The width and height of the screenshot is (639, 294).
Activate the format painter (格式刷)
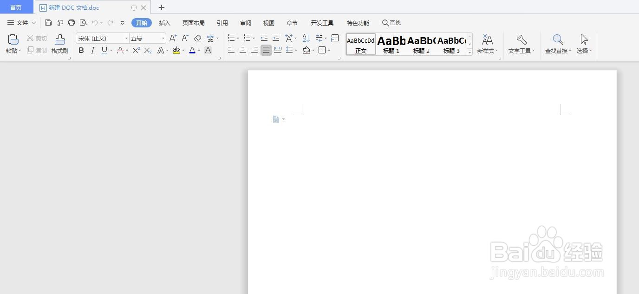pyautogui.click(x=59, y=44)
